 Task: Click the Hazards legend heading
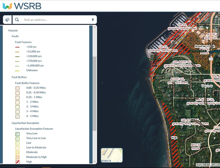click(13, 30)
